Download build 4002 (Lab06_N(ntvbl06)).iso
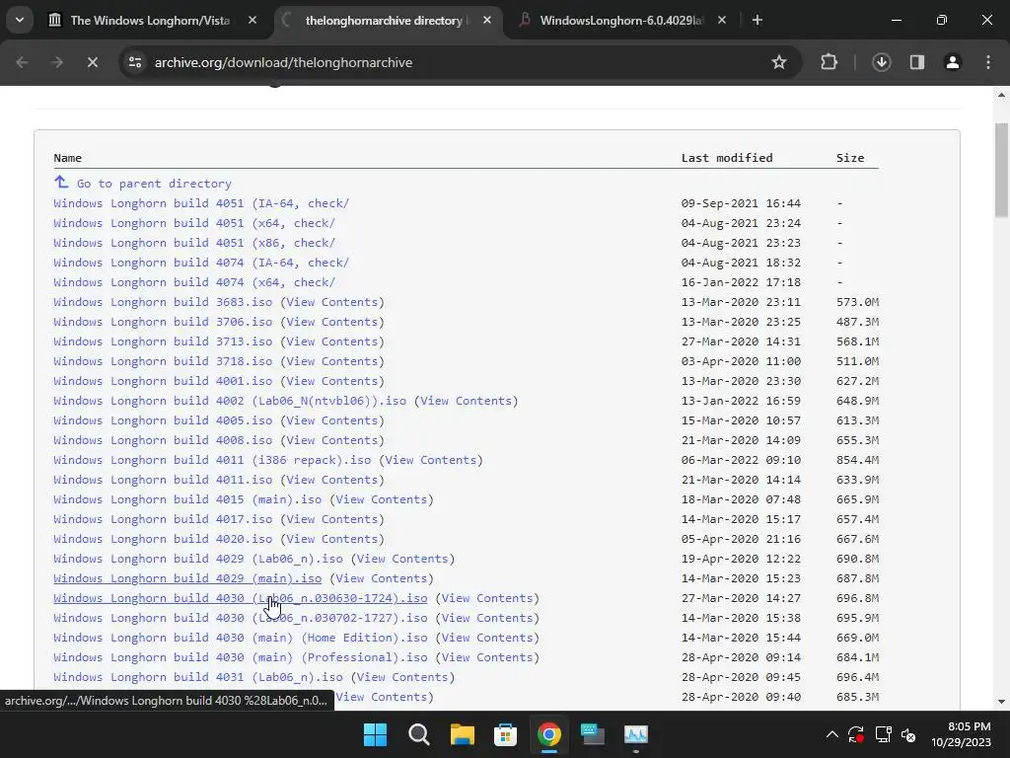Screen dimensions: 1010x758 tap(230, 401)
